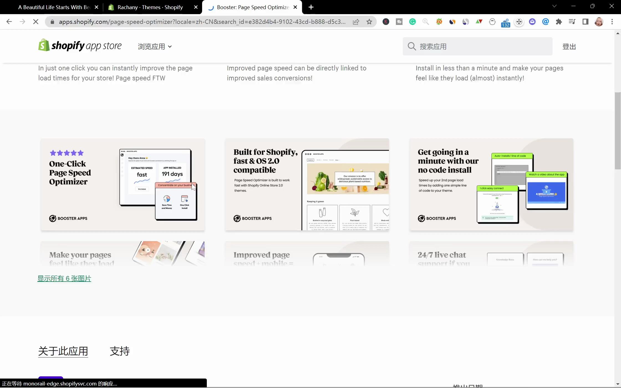Screen dimensions: 621x388
Task: Close the A Beautiful Life tab
Action: [x=96, y=7]
